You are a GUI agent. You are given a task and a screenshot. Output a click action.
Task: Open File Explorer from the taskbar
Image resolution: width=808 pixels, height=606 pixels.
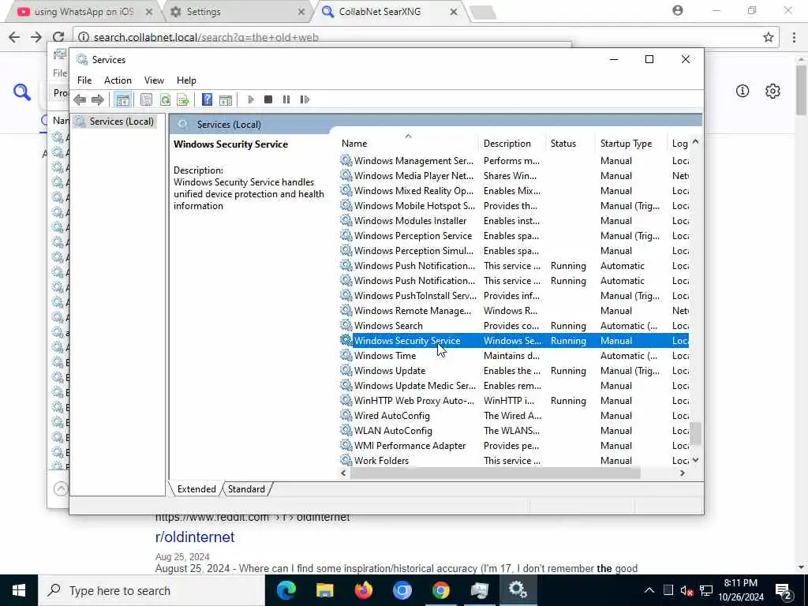pyautogui.click(x=324, y=590)
